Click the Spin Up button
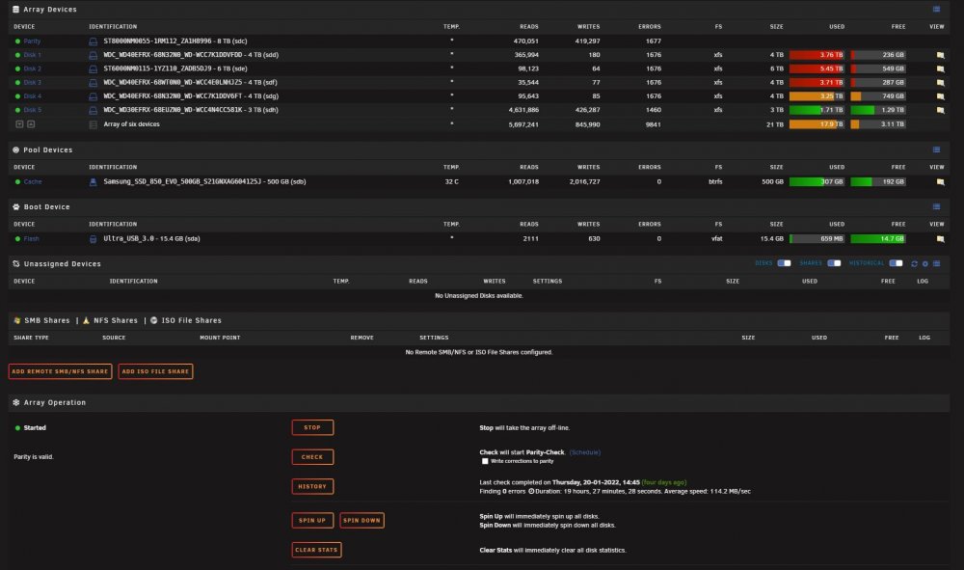Screen dimensions: 964x570 coord(312,520)
